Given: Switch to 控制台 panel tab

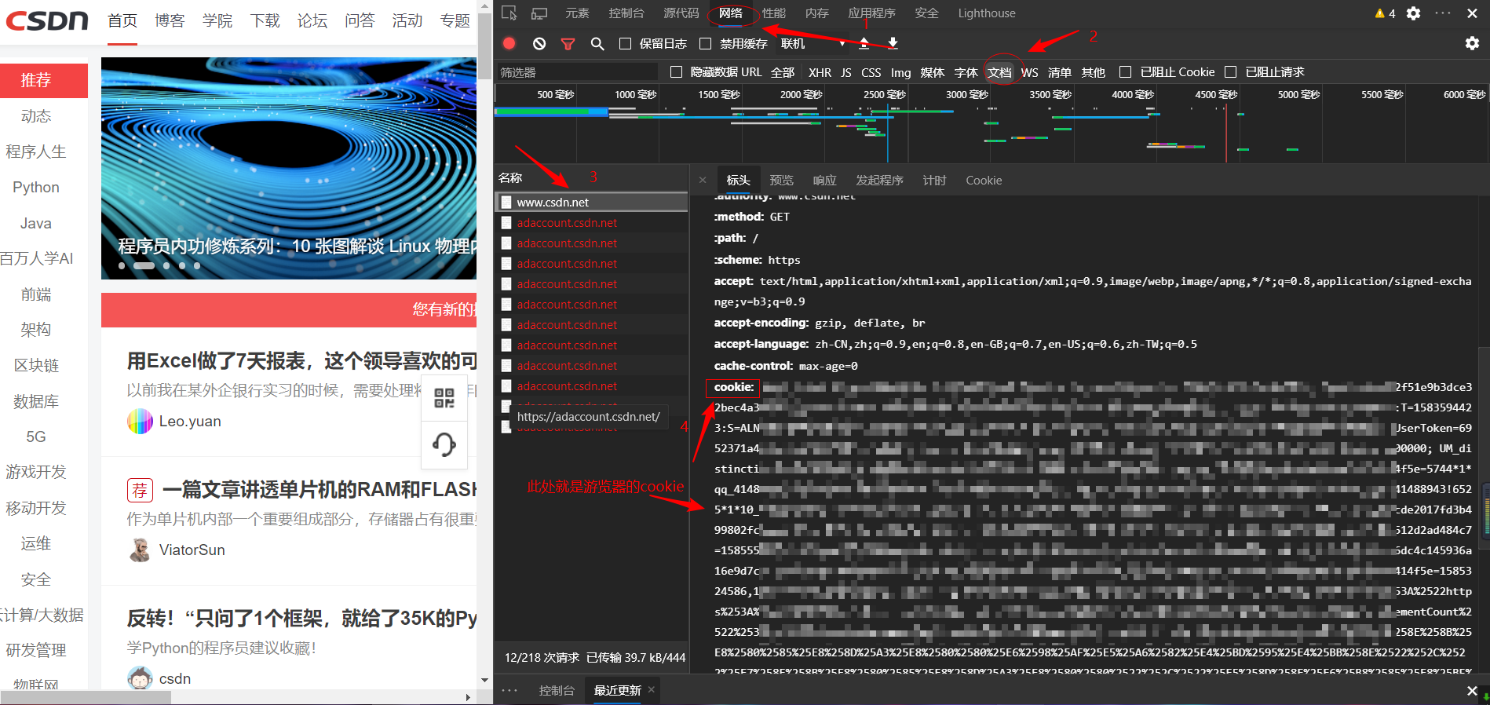Looking at the screenshot, I should tap(626, 13).
